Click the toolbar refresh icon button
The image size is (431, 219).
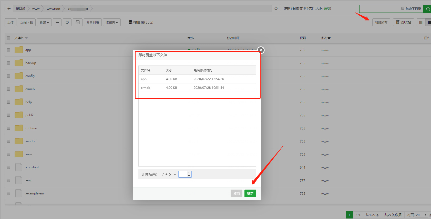pyautogui.click(x=67, y=22)
